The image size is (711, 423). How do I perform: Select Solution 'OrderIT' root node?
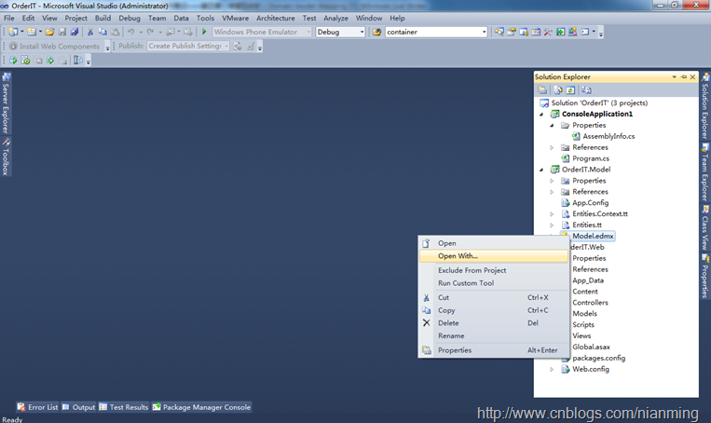(x=599, y=103)
